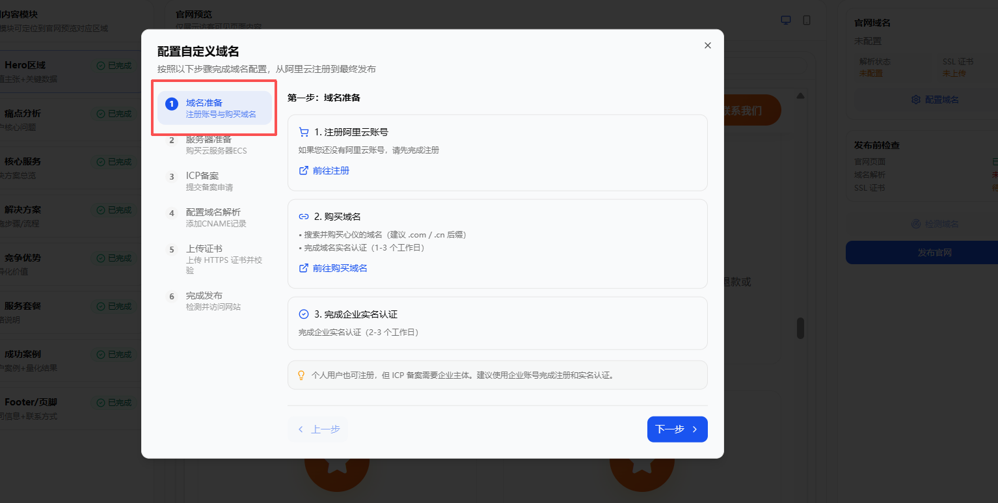
Task: Click 已完成 badge of 成功案例
Action: tap(114, 355)
